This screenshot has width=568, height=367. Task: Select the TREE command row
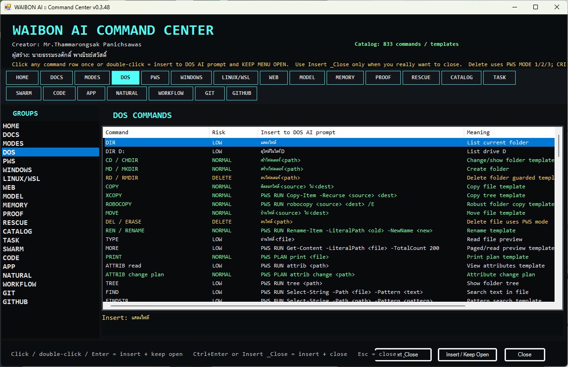point(329,283)
